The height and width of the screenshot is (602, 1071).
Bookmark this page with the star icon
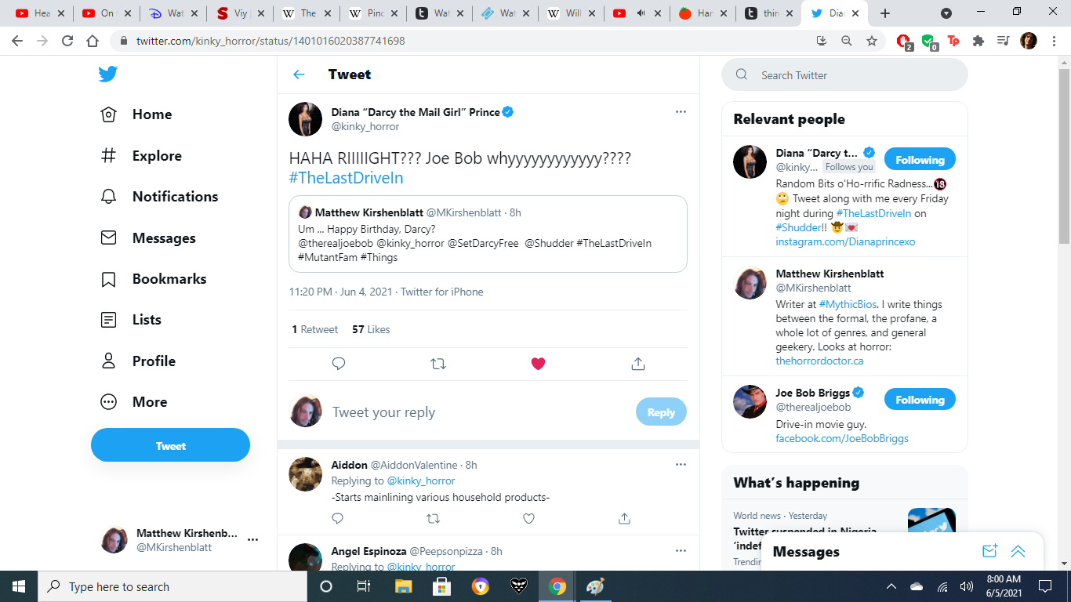[871, 41]
